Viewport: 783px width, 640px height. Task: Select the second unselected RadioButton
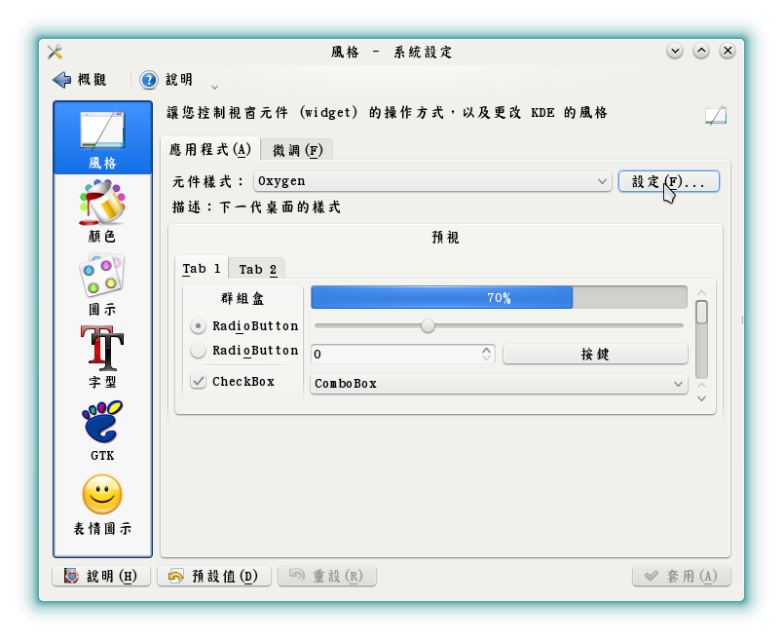[x=244, y=351]
